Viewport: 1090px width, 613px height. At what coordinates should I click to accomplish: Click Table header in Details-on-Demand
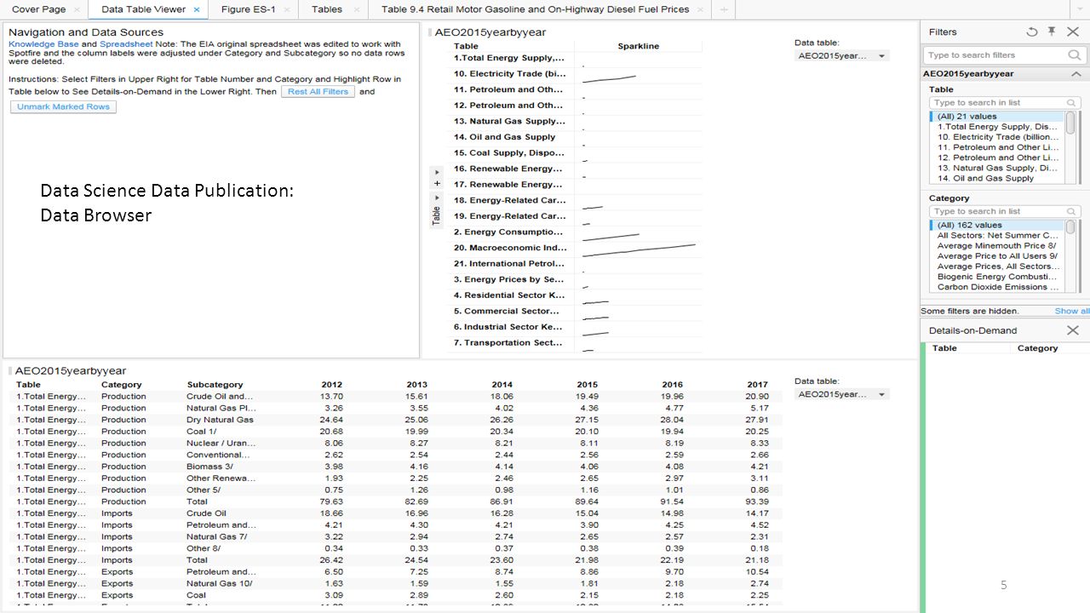pyautogui.click(x=944, y=348)
